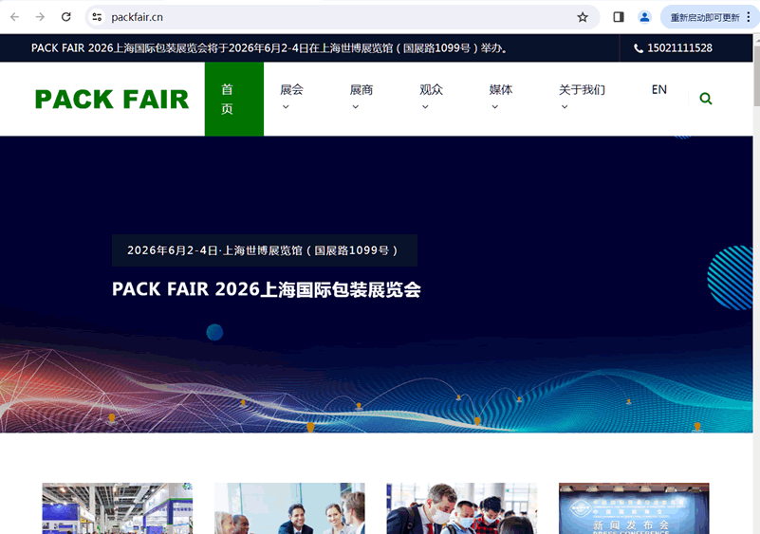
Task: Open the 新闻发布会 press conference thumbnail
Action: 633,508
